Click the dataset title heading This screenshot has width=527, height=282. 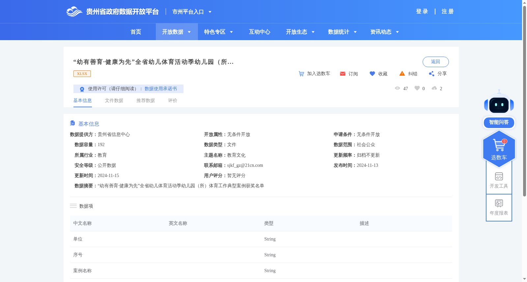[153, 62]
